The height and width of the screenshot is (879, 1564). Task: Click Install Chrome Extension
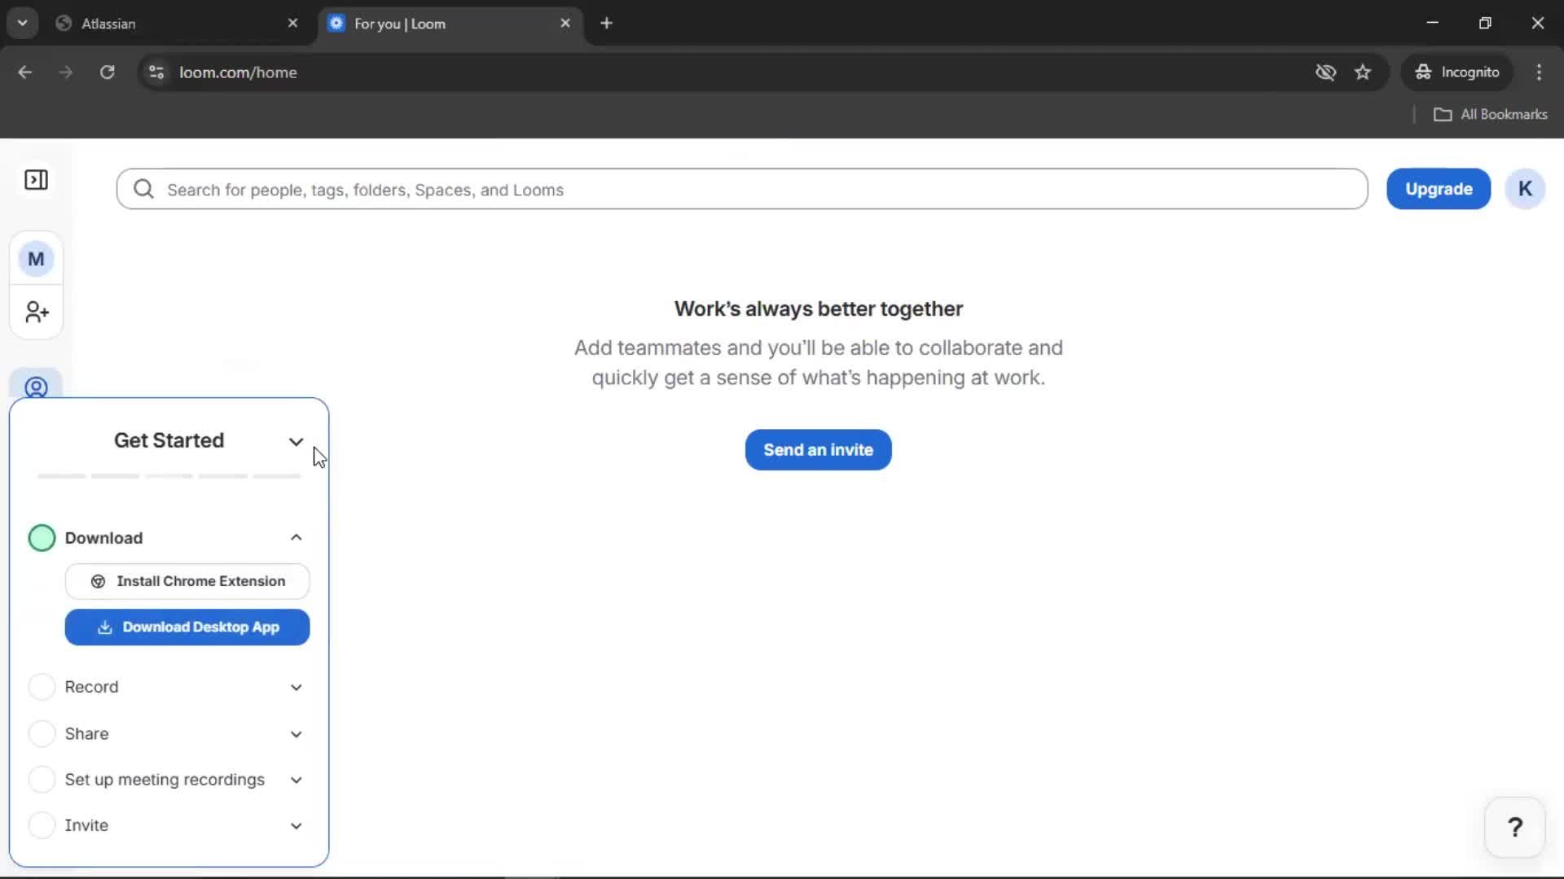[187, 580]
